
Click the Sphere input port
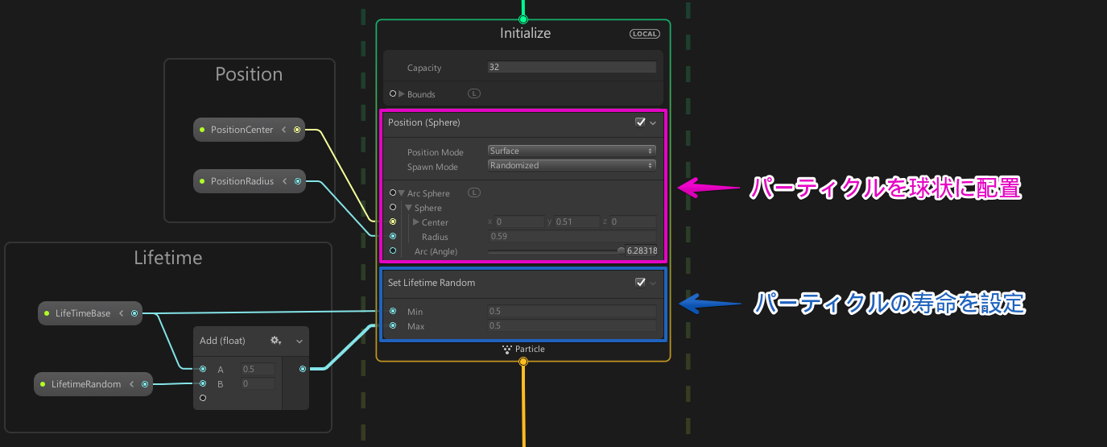[393, 207]
